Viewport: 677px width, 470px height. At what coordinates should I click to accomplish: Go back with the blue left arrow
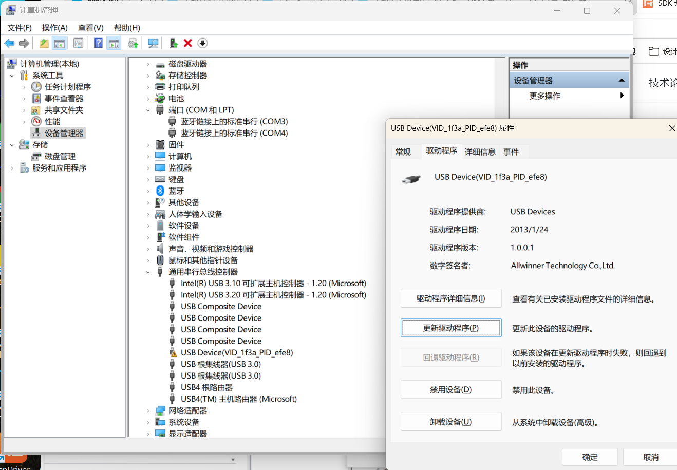10,43
